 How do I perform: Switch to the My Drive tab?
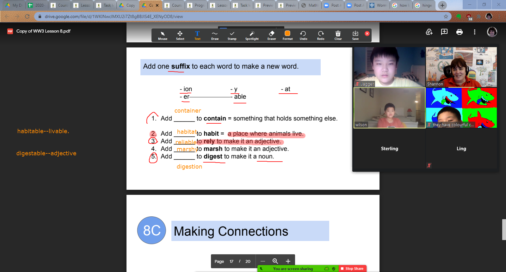pyautogui.click(x=14, y=5)
